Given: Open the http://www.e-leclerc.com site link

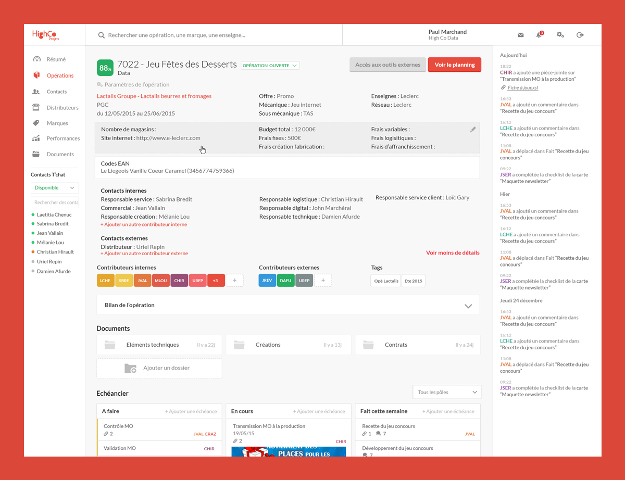Looking at the screenshot, I should point(168,138).
